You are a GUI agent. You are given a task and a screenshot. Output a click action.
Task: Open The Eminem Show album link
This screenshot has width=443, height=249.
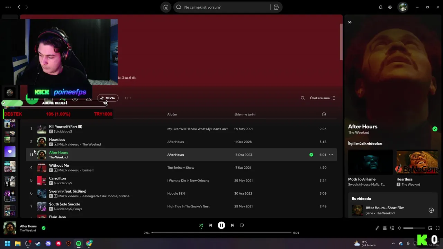click(181, 168)
